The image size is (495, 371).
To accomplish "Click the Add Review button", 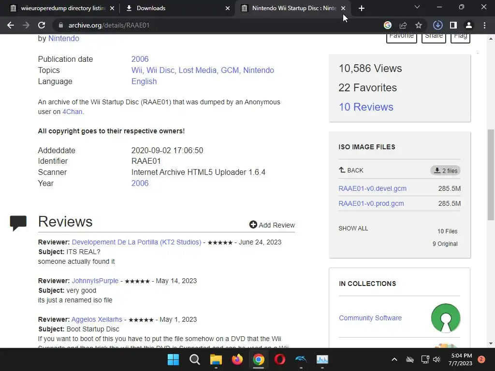I will (272, 225).
